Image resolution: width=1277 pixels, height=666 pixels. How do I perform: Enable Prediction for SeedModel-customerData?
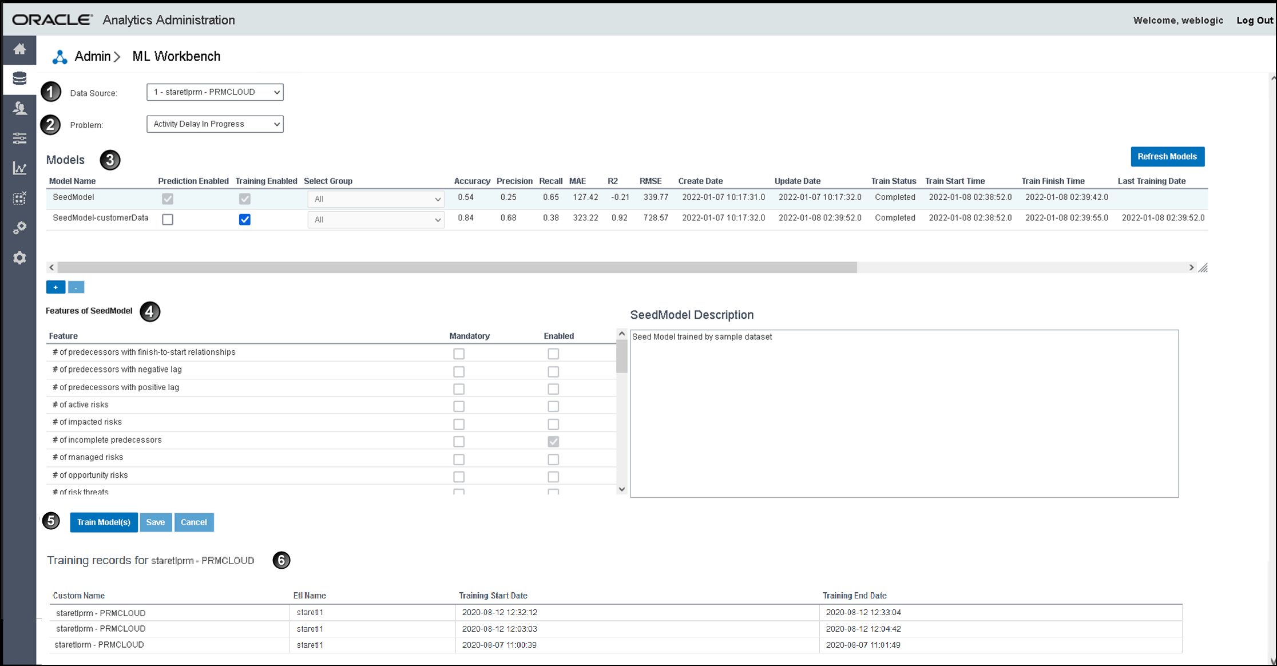click(x=168, y=219)
